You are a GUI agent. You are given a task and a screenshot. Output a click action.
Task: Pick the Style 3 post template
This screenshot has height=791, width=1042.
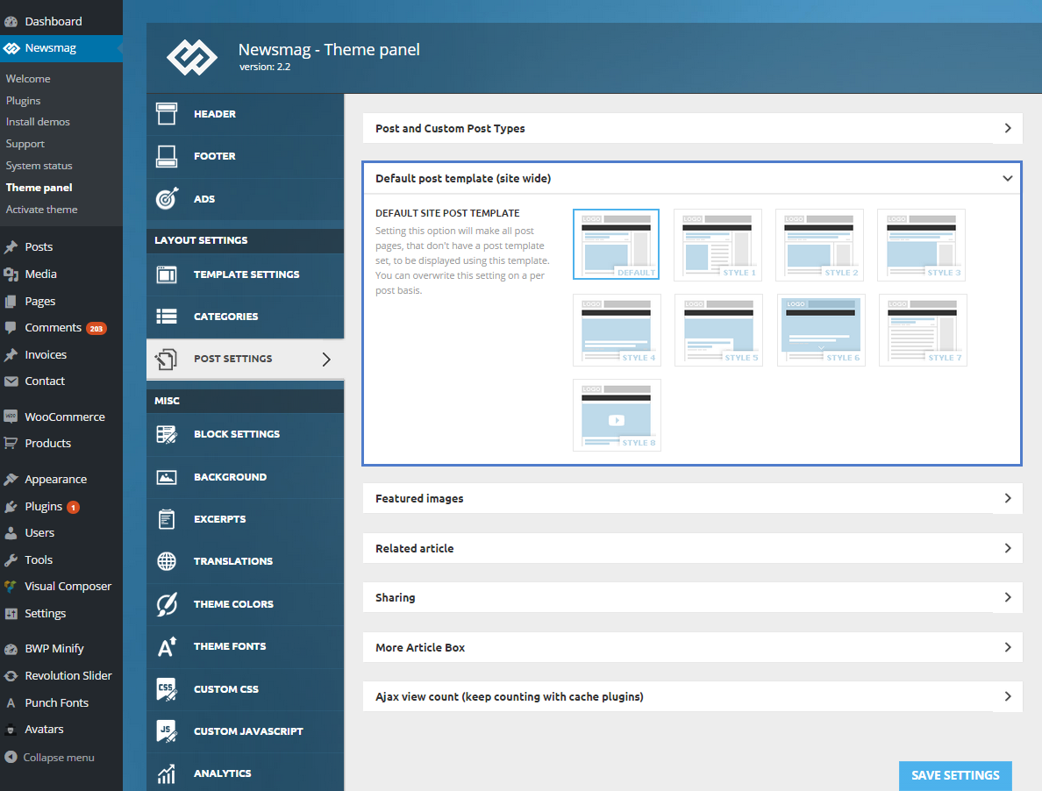[x=921, y=245]
